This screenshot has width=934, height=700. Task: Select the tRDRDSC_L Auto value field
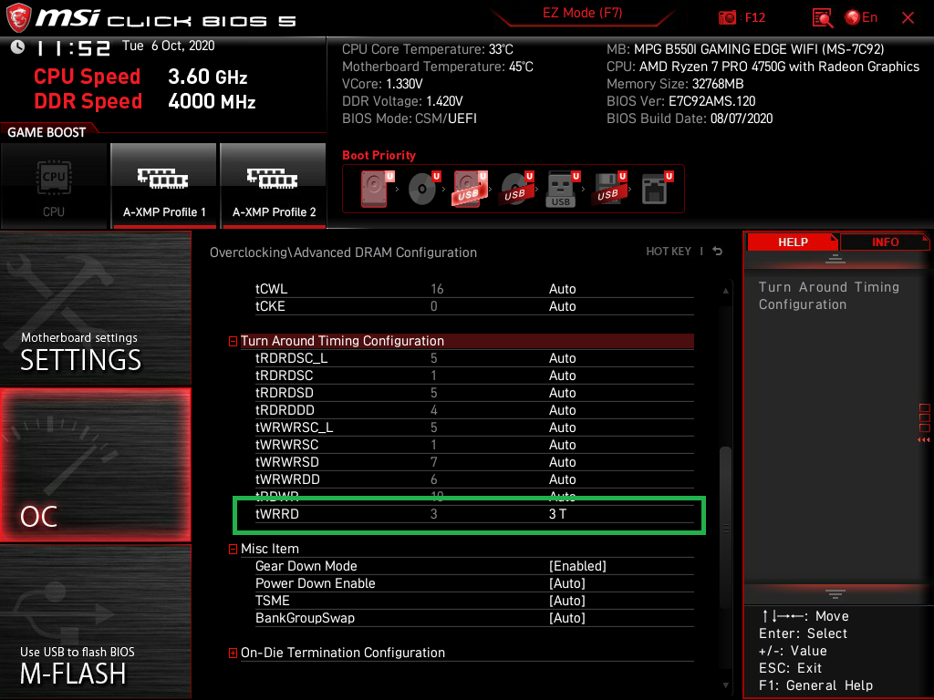point(562,357)
